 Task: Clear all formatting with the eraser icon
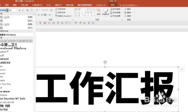coord(27,10)
